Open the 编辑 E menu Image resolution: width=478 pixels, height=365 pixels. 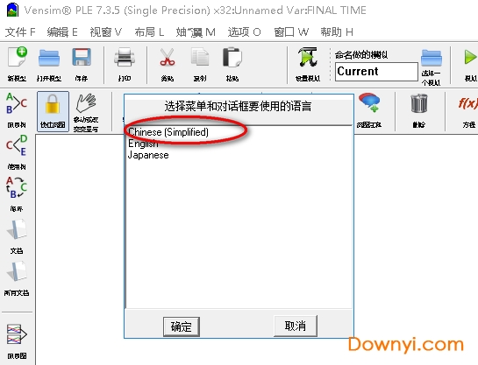(x=62, y=32)
